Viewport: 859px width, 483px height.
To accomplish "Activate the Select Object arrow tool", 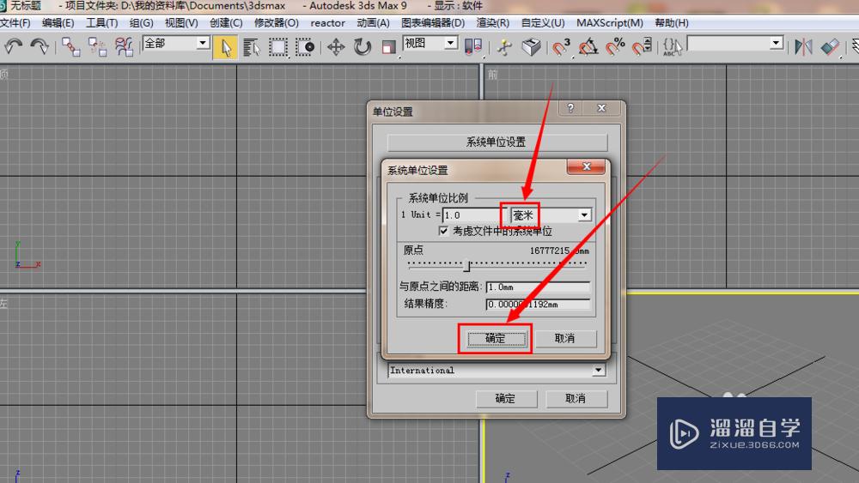I will tap(225, 47).
